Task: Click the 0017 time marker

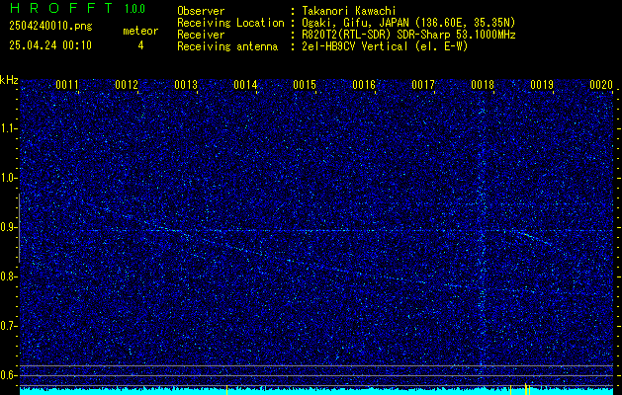Action: (x=423, y=85)
